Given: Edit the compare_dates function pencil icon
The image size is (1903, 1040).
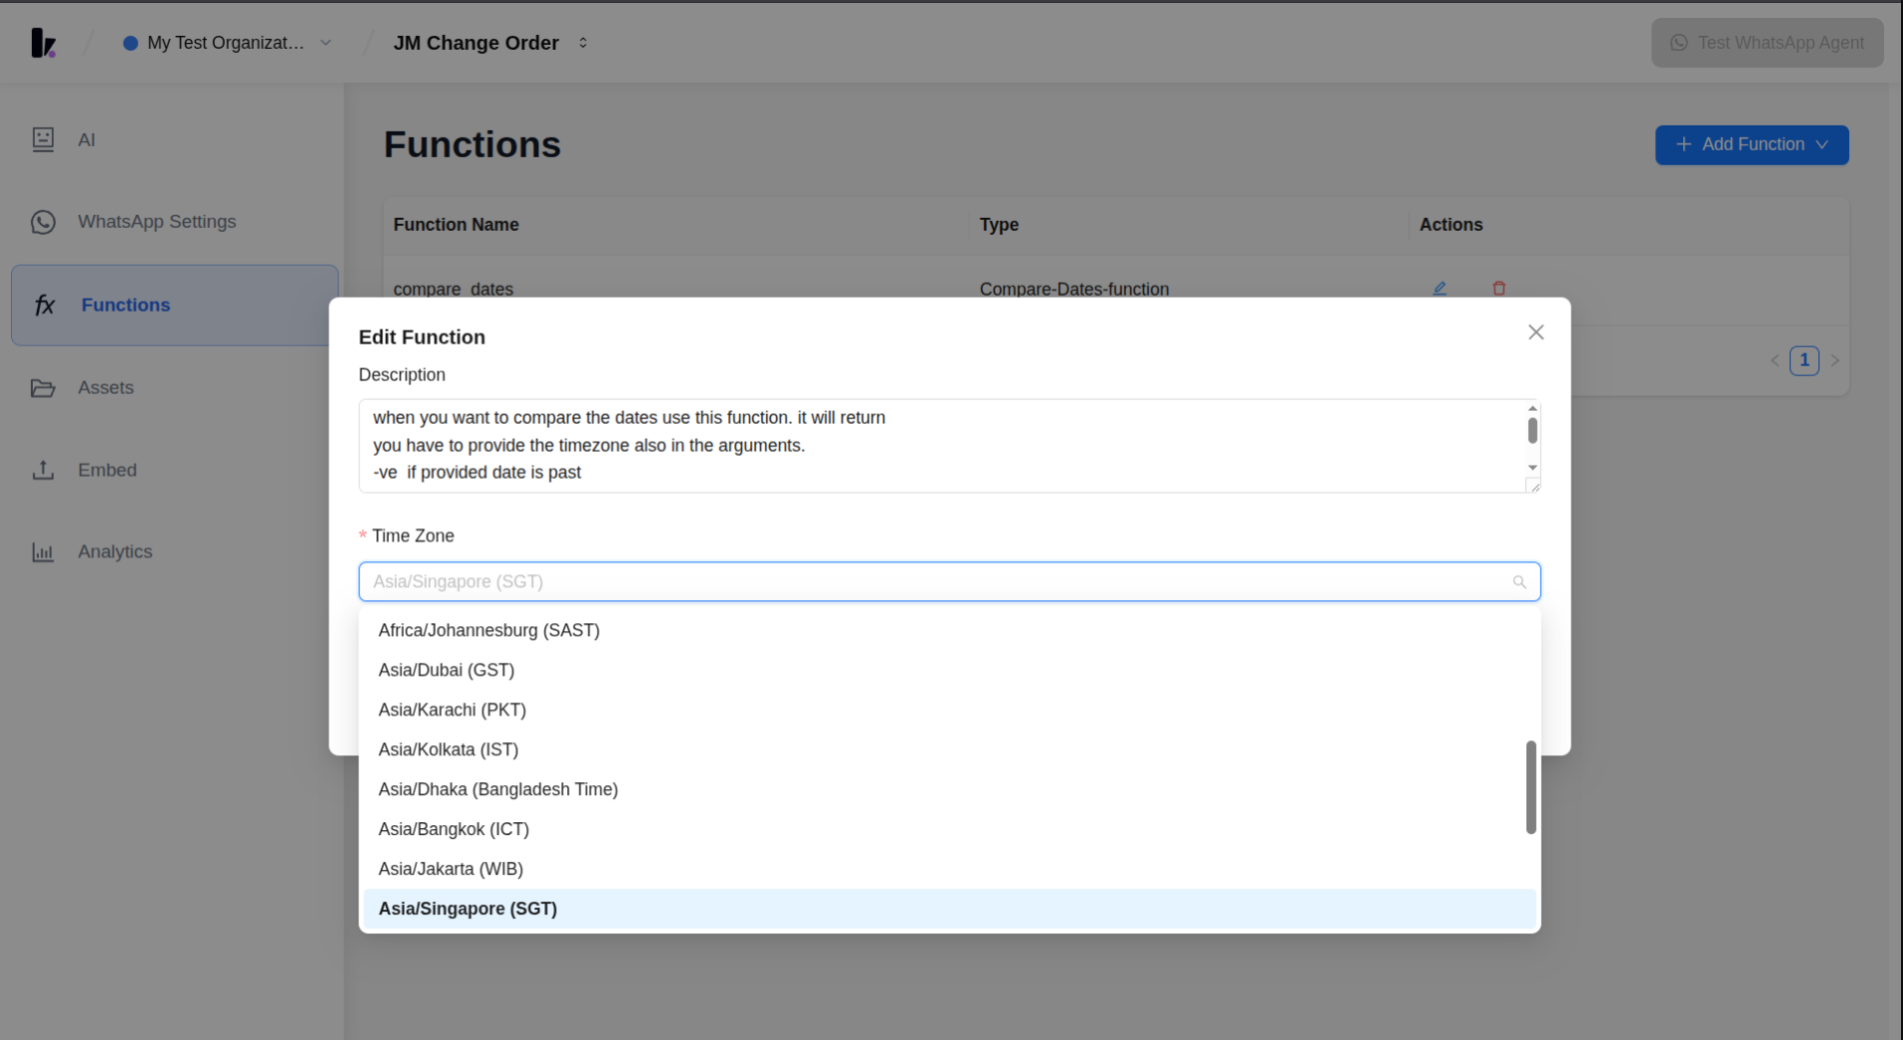Looking at the screenshot, I should click(1438, 289).
